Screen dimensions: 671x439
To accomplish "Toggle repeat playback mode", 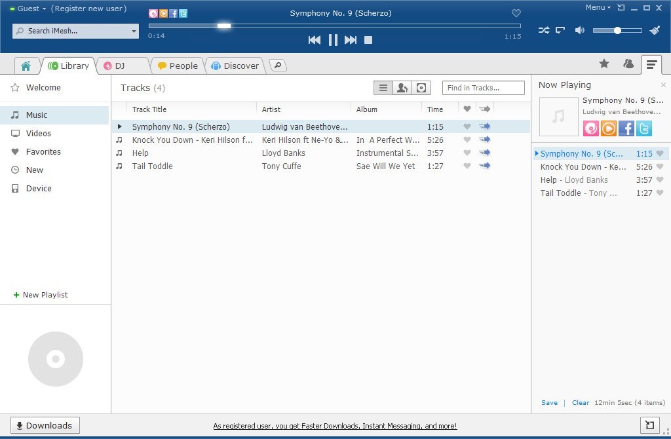I will point(560,30).
